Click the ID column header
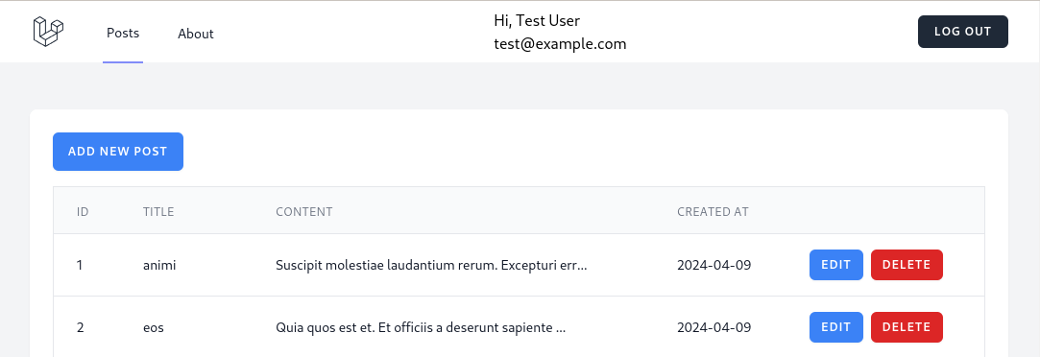The width and height of the screenshot is (1040, 357). tap(83, 212)
